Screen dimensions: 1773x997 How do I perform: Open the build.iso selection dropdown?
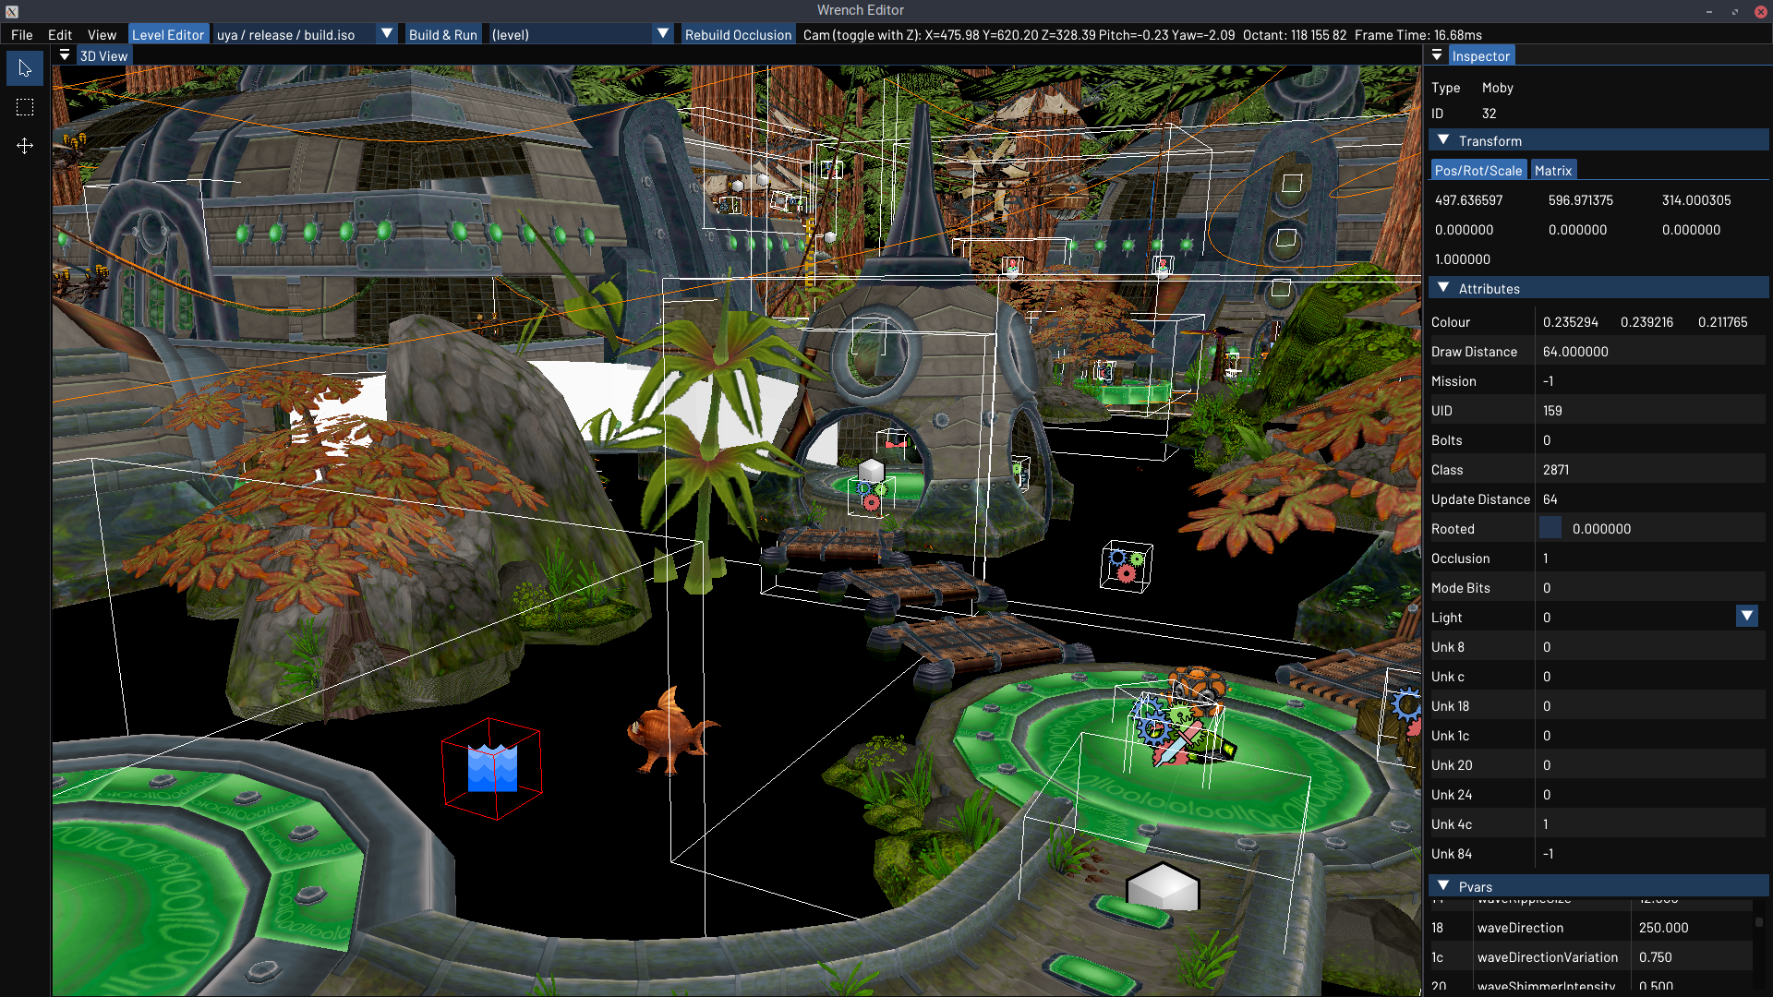coord(387,34)
